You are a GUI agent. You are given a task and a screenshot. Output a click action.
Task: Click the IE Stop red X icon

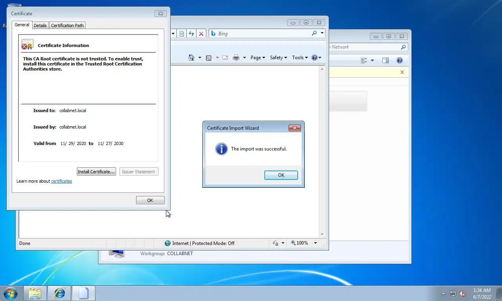click(201, 34)
